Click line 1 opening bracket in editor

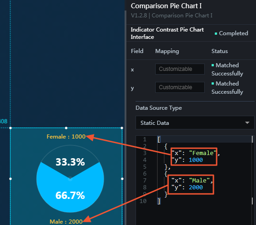pos(159,139)
